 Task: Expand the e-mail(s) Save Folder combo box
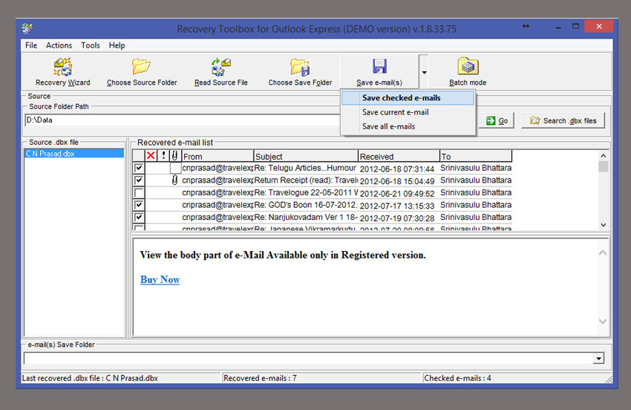point(599,359)
